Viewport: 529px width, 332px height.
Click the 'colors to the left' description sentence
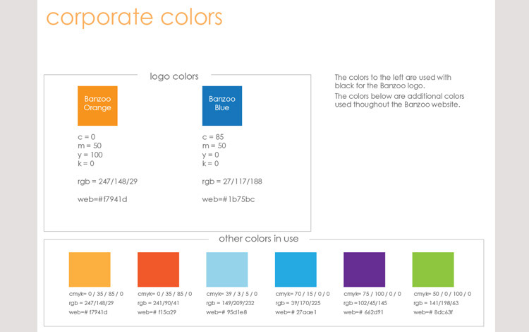[x=393, y=81]
